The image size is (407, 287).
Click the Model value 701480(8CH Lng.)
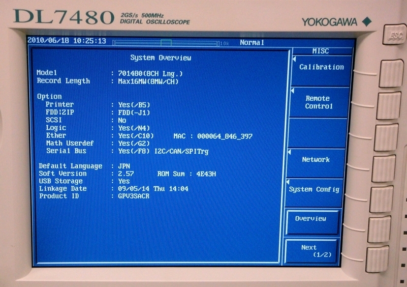150,74
